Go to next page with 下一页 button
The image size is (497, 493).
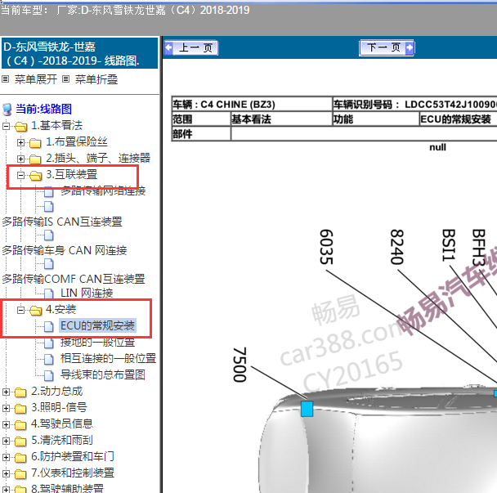(x=387, y=48)
